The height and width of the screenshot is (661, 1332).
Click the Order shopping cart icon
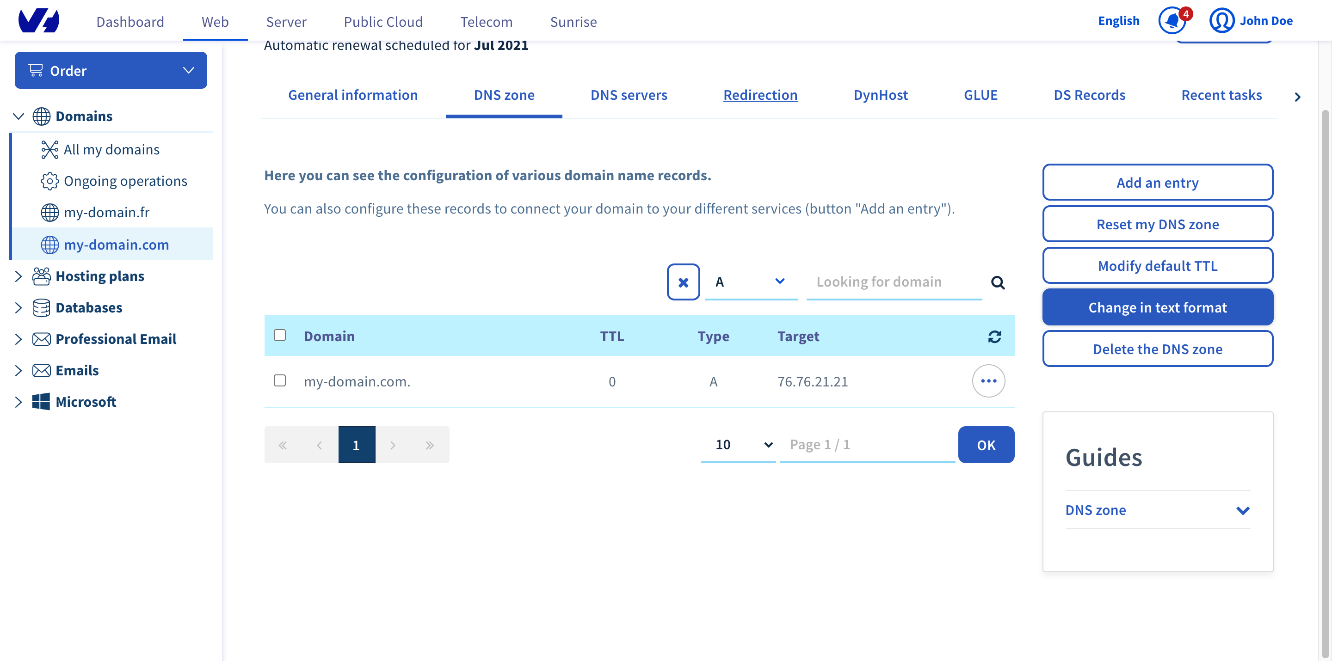[35, 70]
